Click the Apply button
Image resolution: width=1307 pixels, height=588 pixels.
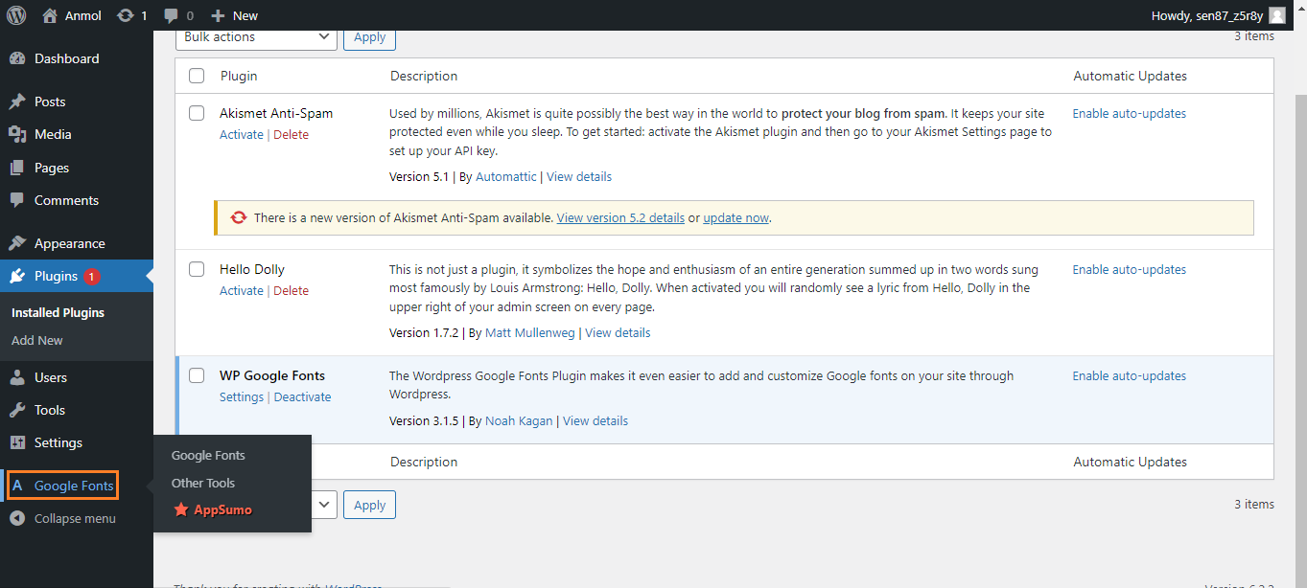click(x=369, y=36)
